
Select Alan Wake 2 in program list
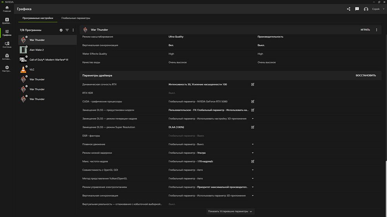pos(47,50)
